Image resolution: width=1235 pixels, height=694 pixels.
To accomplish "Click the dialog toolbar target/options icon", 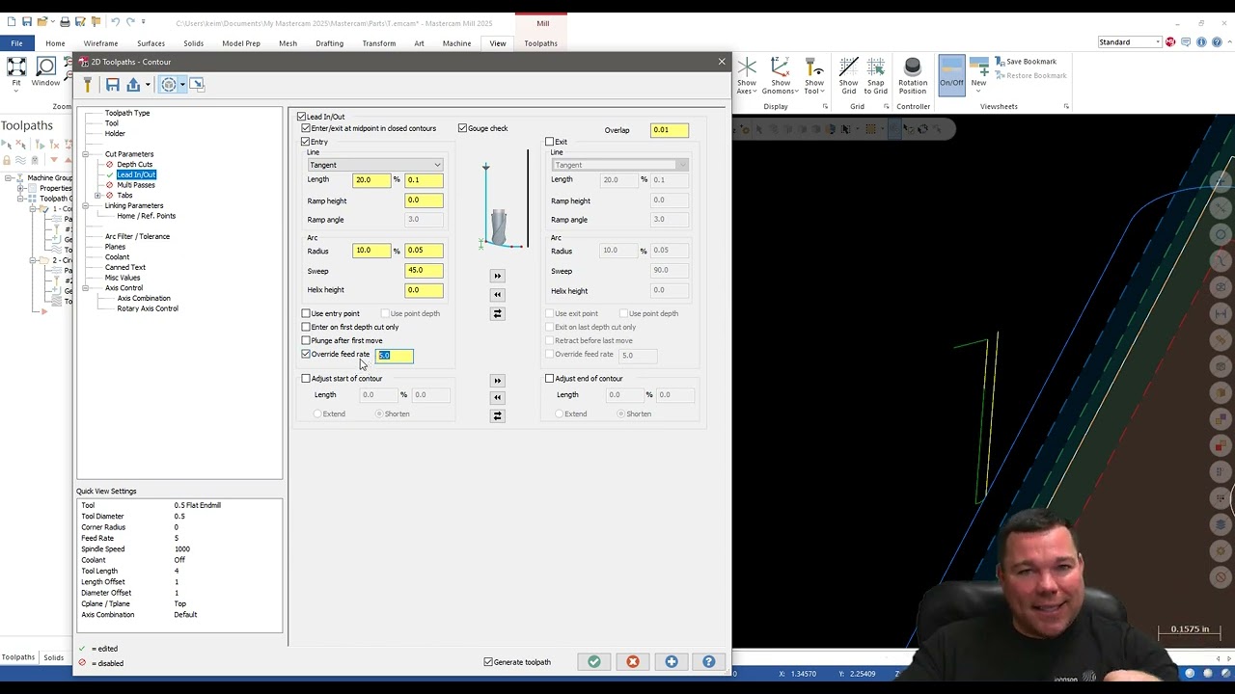I will click(x=169, y=85).
